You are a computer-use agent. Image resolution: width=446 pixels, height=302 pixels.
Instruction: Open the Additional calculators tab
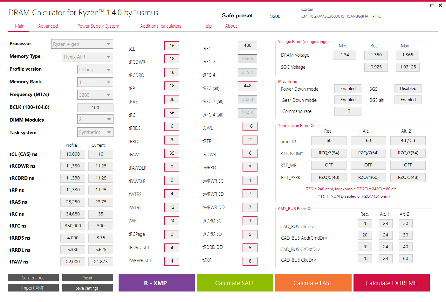[161, 26]
